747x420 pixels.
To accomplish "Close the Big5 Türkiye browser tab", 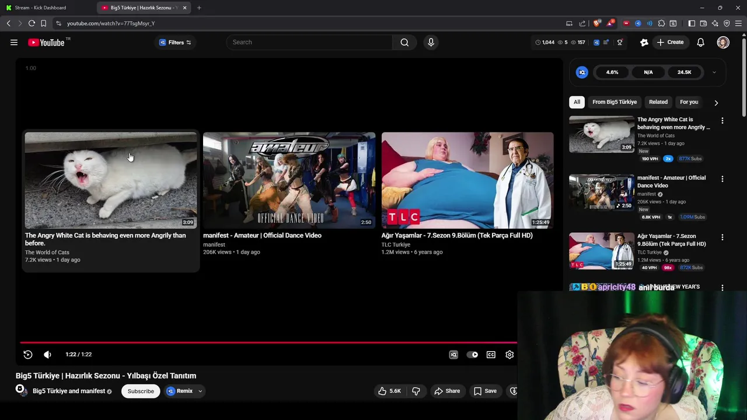I will coord(184,8).
